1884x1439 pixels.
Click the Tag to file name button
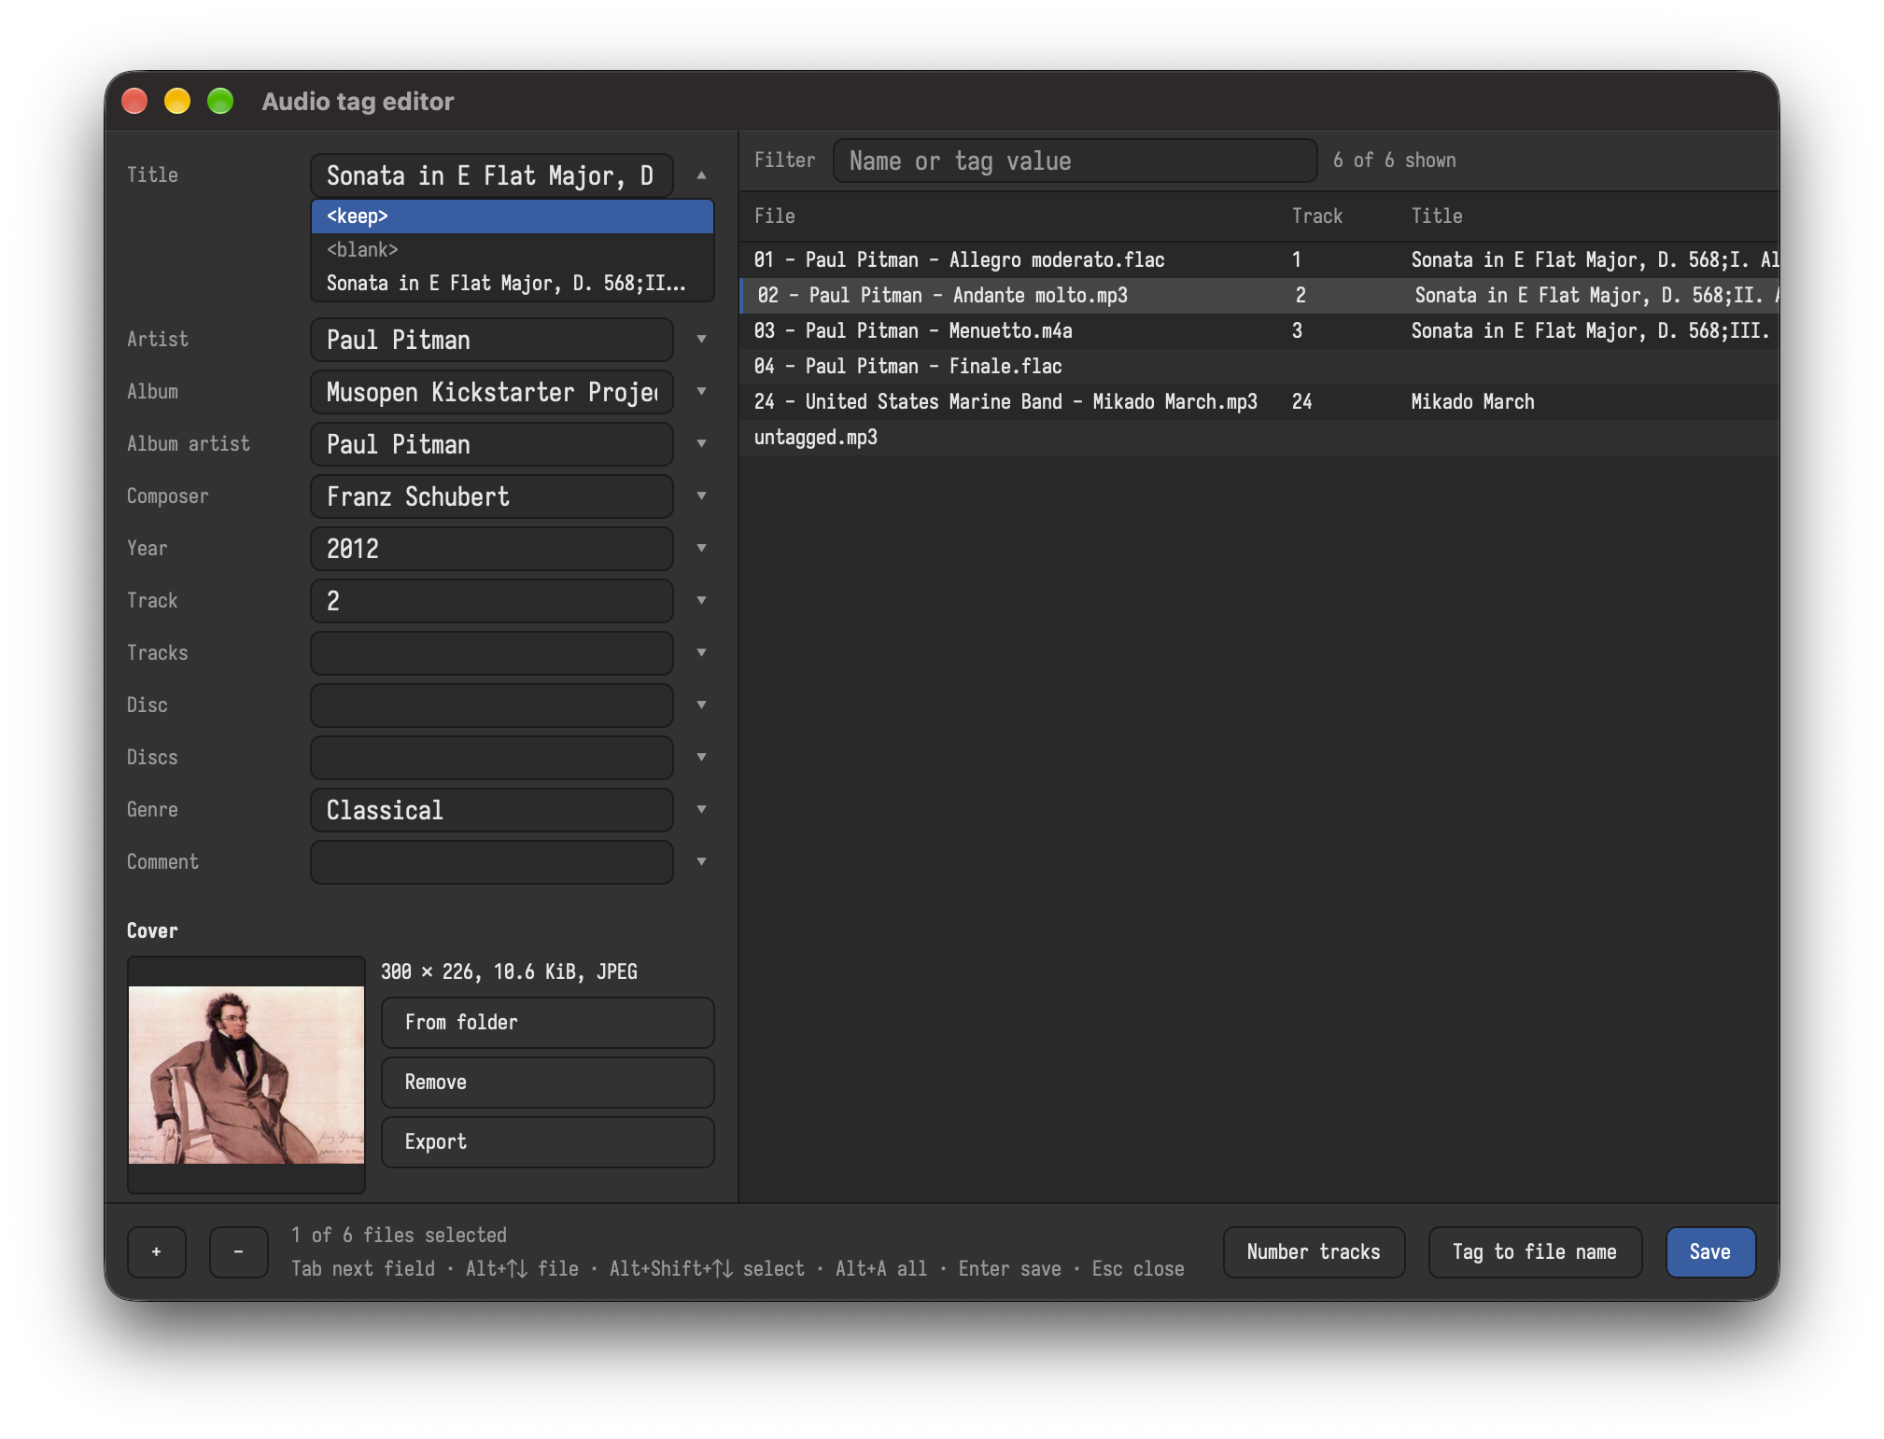point(1535,1251)
